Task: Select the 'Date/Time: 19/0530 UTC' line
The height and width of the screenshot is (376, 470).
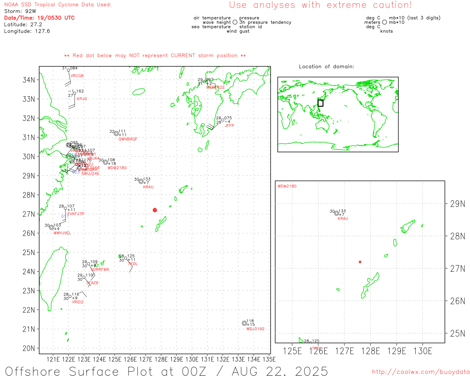Action: [39, 18]
